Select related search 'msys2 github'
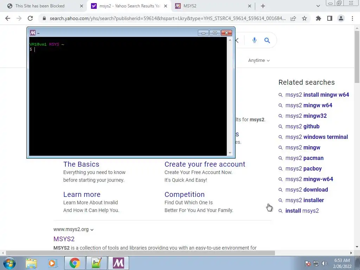The width and height of the screenshot is (360, 270). pyautogui.click(x=302, y=127)
